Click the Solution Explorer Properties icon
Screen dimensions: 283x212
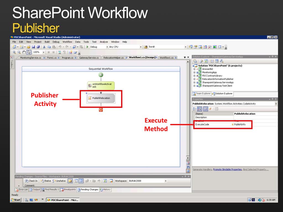[x=195, y=61]
